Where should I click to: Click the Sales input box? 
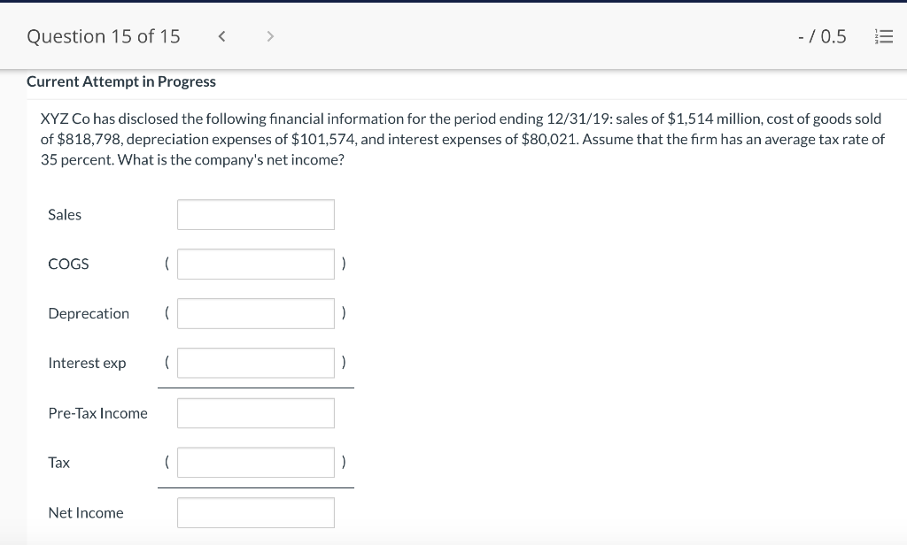pyautogui.click(x=255, y=214)
